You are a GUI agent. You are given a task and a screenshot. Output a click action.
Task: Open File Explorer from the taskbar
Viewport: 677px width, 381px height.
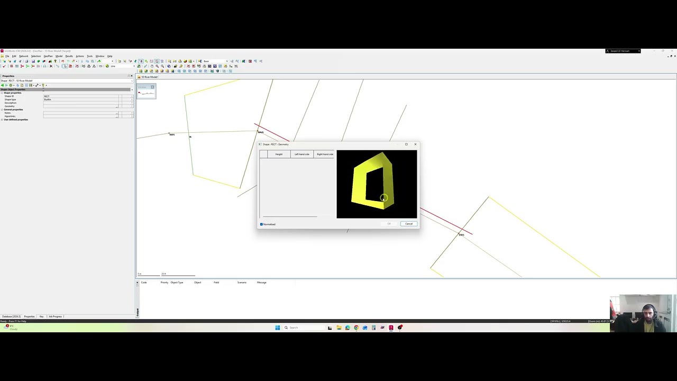point(338,328)
